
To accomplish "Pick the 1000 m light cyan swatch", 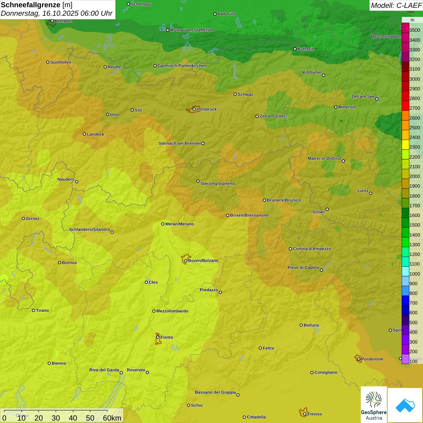I will coord(405,271).
